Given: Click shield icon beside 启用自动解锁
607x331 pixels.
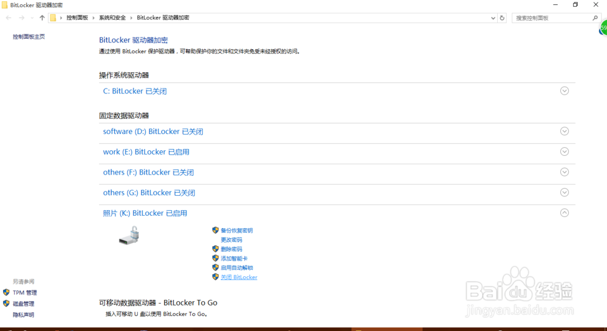Looking at the screenshot, I should click(x=215, y=267).
